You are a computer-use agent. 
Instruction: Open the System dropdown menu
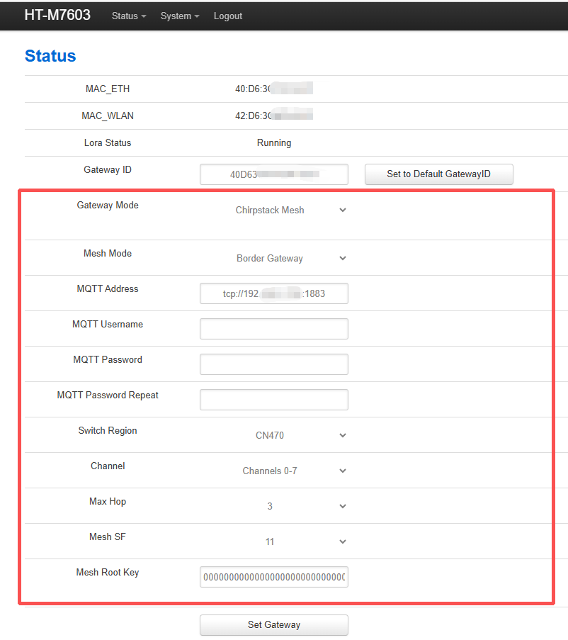click(x=179, y=16)
